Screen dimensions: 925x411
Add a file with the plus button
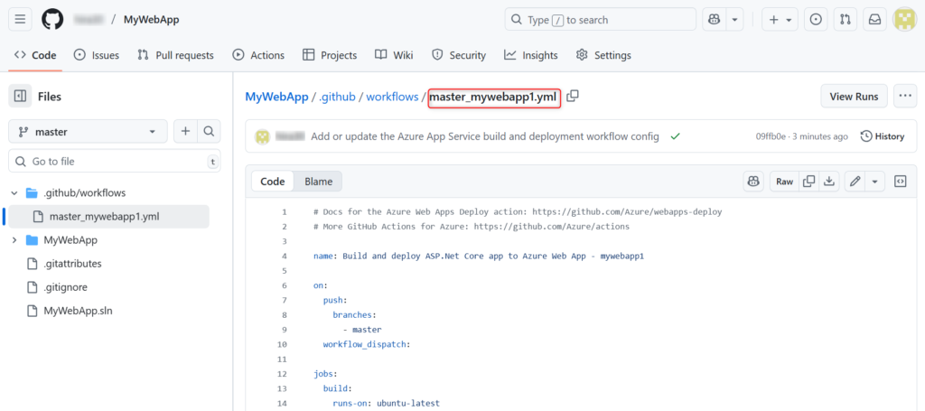coord(185,132)
